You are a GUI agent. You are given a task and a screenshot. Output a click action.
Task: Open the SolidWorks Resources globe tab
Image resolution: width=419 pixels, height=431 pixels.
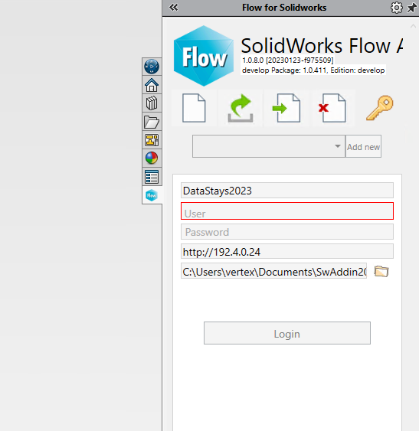coord(152,67)
